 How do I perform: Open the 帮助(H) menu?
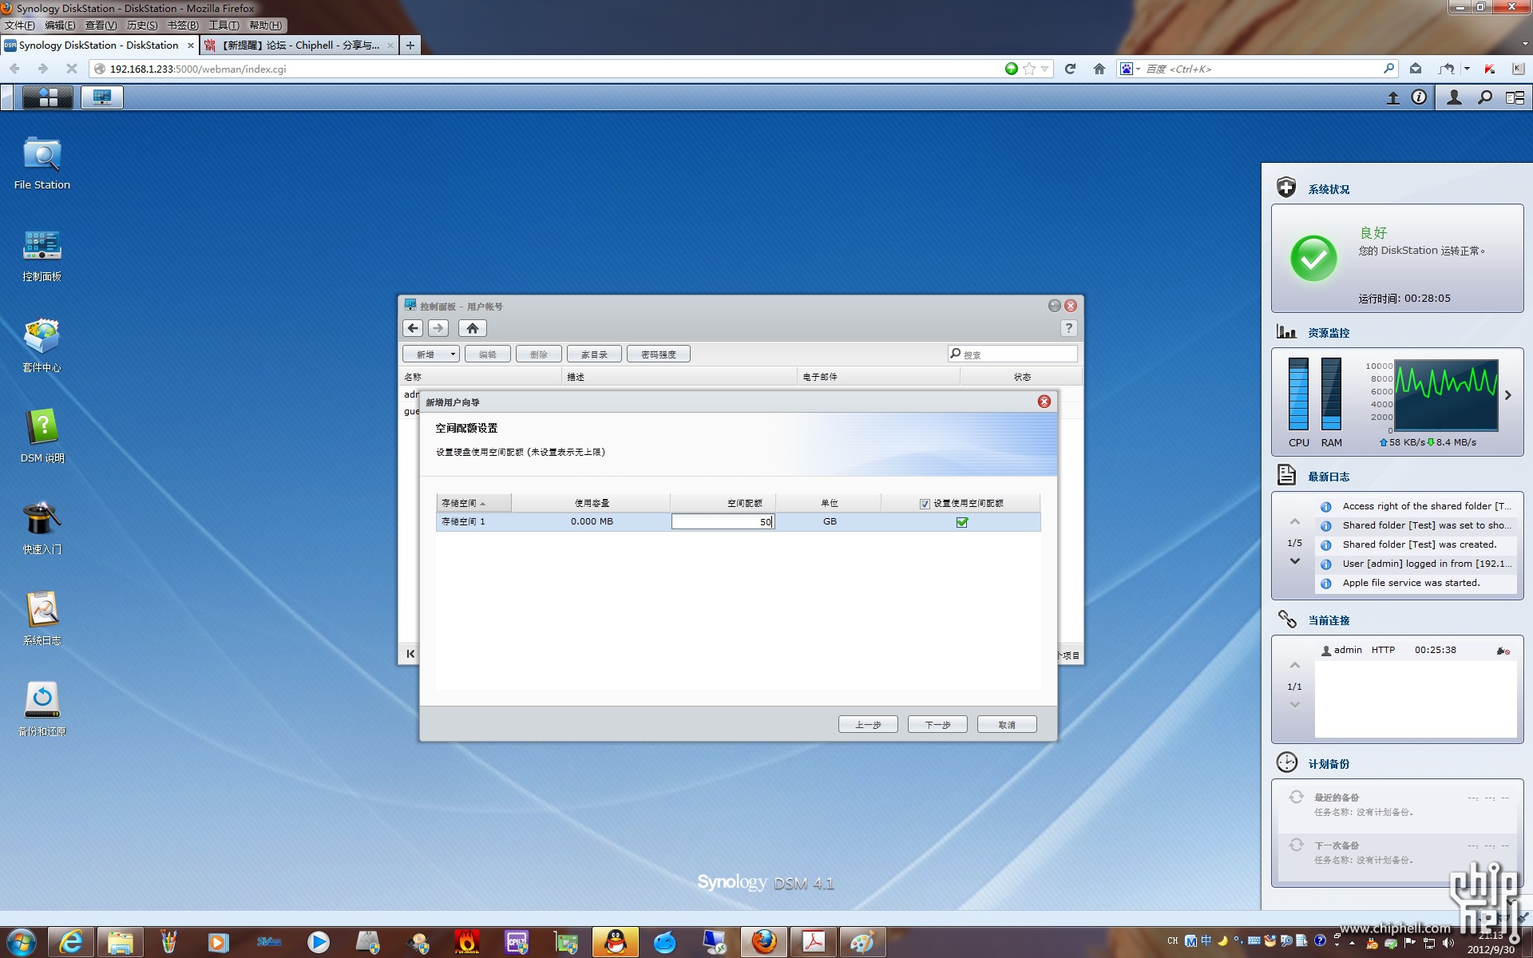point(265,26)
